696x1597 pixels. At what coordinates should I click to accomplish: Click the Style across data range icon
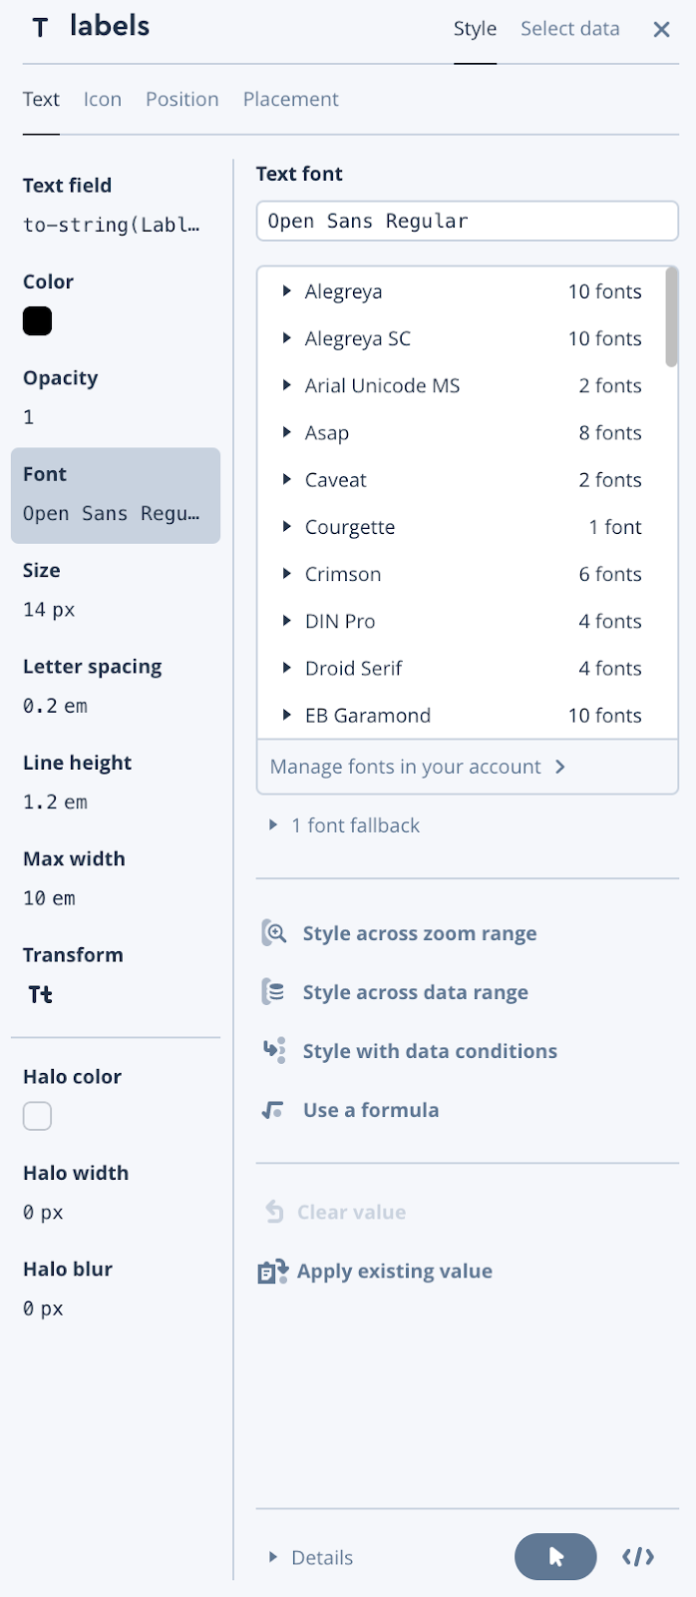point(274,992)
